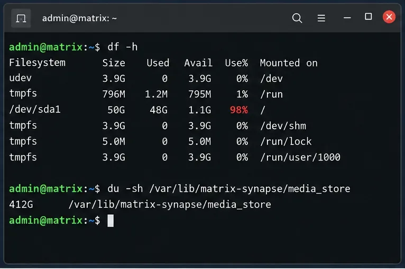Image resolution: width=405 pixels, height=269 pixels.
Task: Open a new terminal tab icon
Action: pyautogui.click(x=21, y=18)
